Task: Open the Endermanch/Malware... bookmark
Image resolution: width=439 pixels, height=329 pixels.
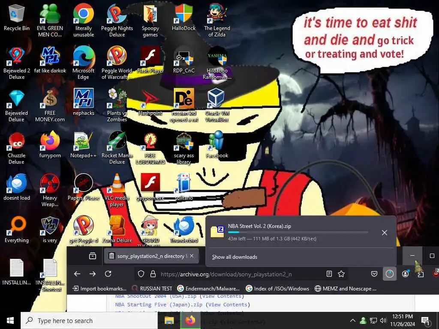Action: point(209,288)
